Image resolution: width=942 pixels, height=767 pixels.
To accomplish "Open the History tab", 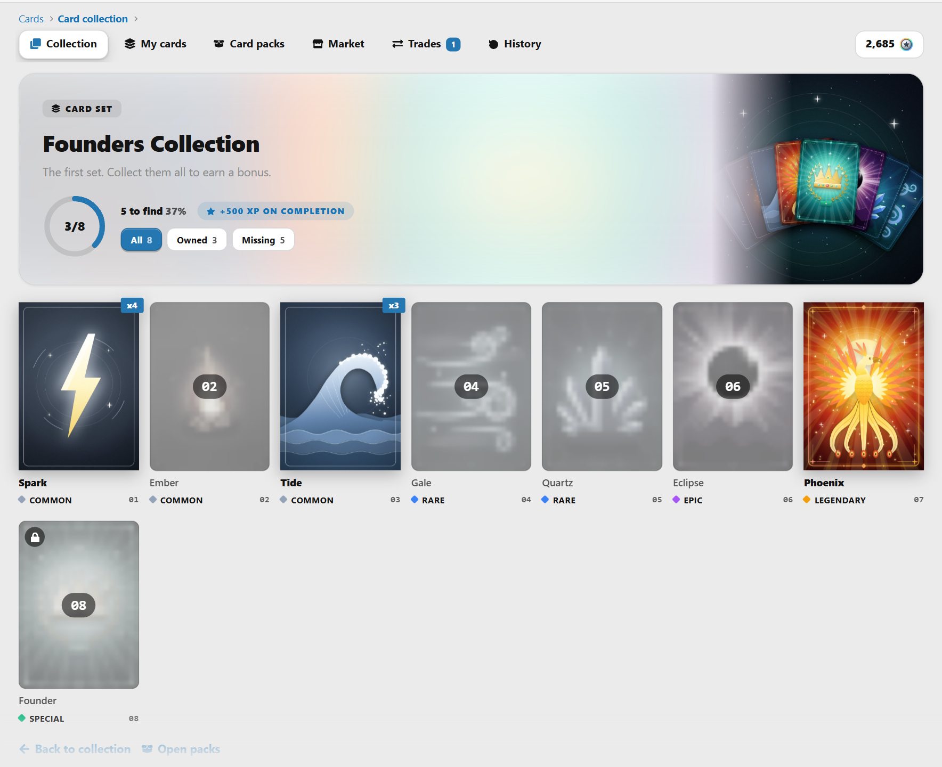I will click(x=515, y=44).
